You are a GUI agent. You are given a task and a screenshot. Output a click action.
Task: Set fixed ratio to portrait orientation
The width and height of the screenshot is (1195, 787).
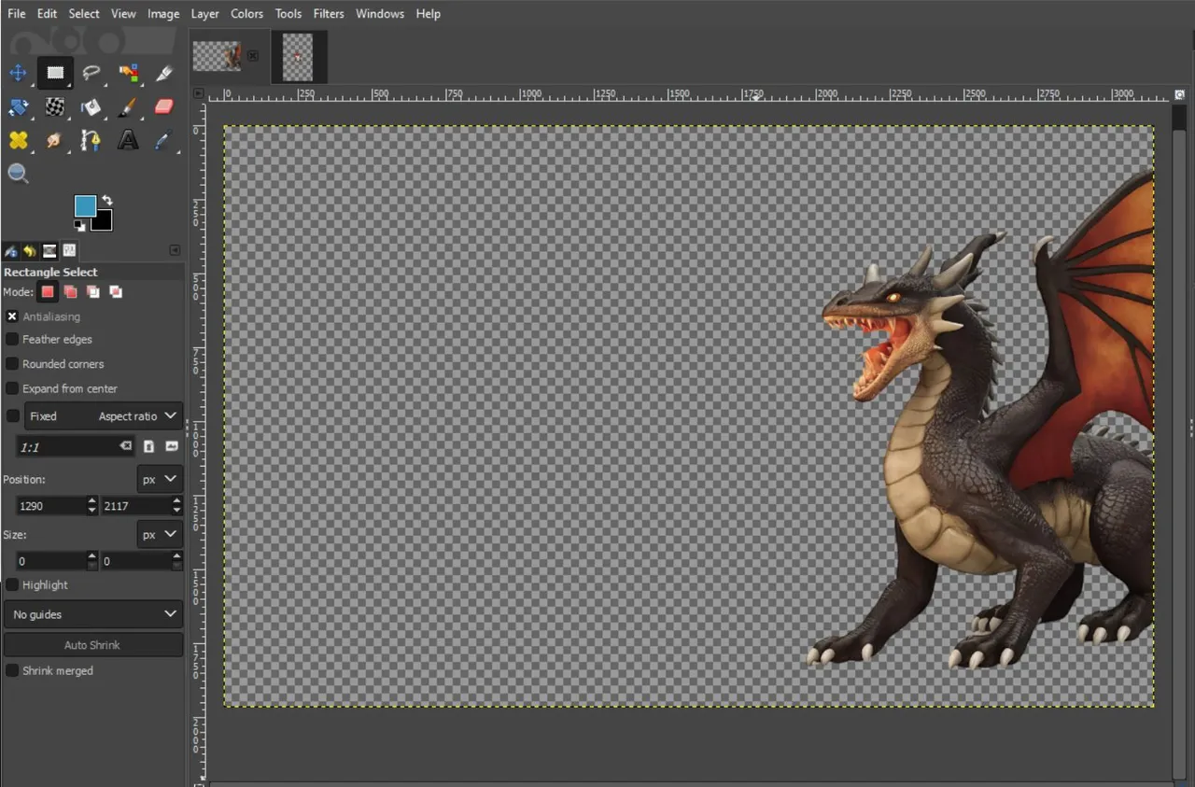[148, 447]
